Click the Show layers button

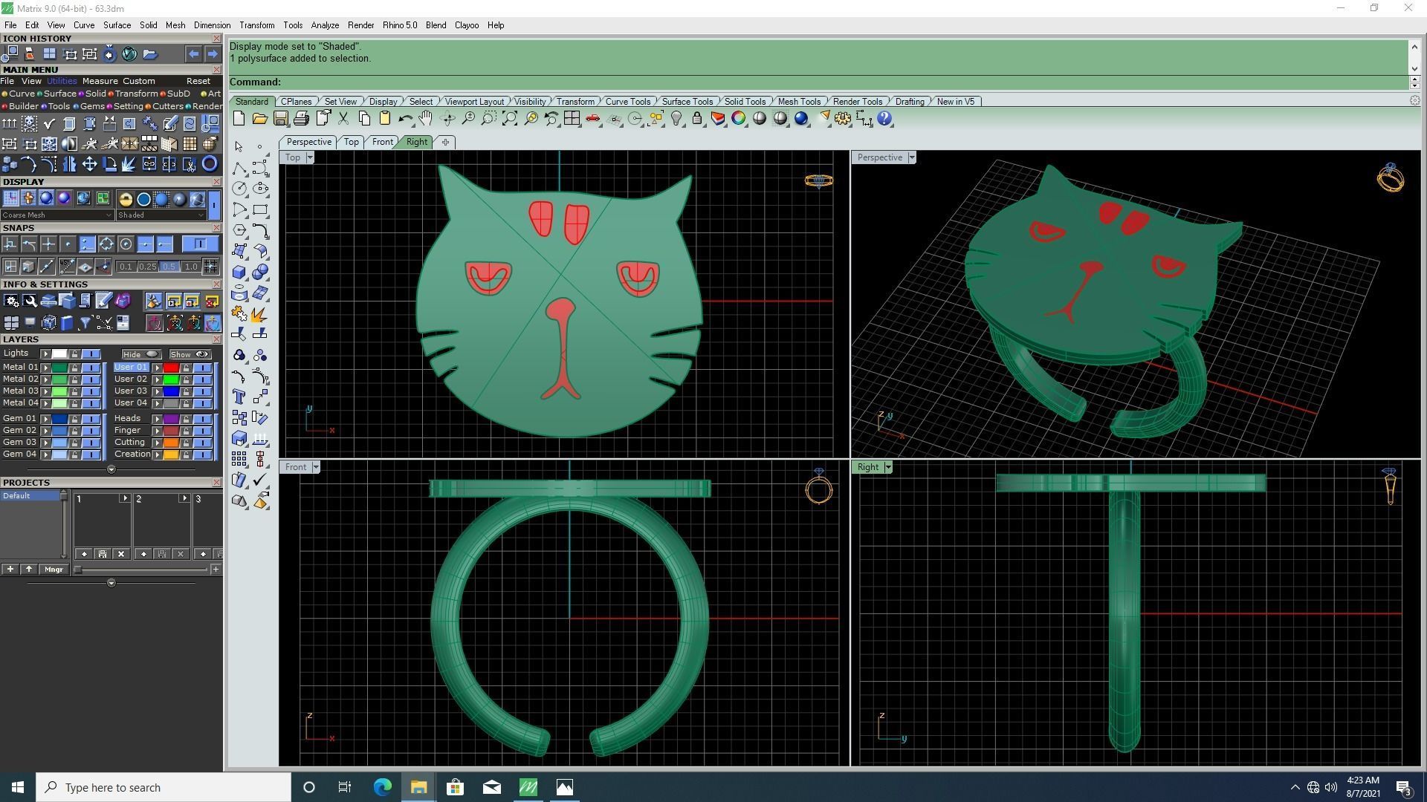[x=190, y=354]
